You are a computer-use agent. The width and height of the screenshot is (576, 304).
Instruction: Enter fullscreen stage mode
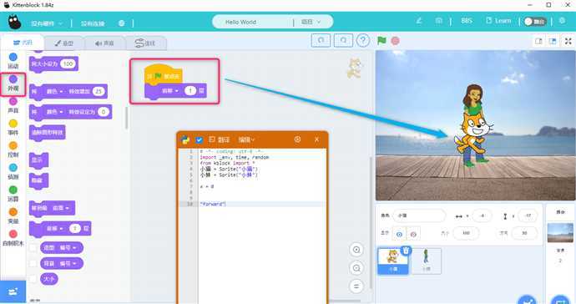pyautogui.click(x=568, y=41)
